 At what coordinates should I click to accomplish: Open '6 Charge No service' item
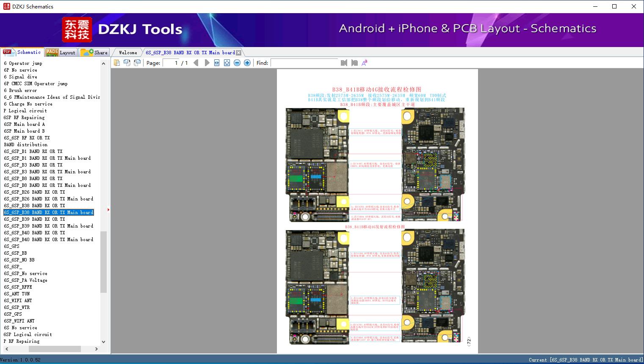[x=28, y=104]
